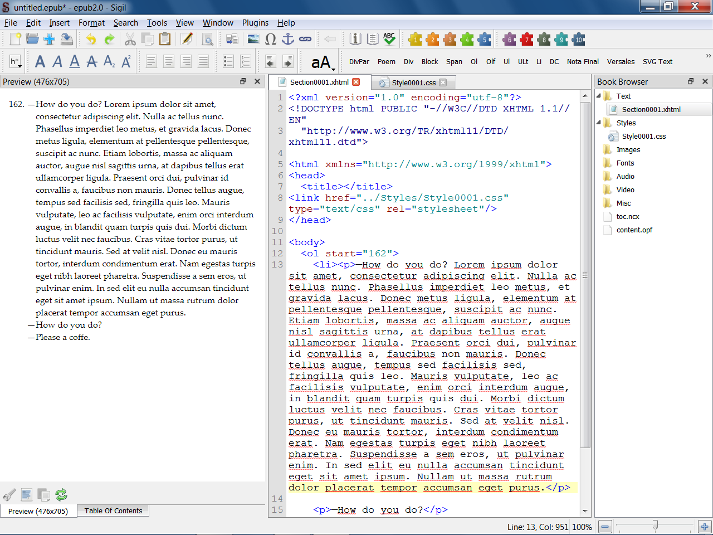Open the heading style h* dropdown
Image resolution: width=713 pixels, height=535 pixels.
click(15, 62)
